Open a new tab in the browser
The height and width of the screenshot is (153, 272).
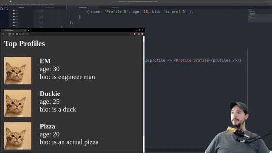point(28,30)
